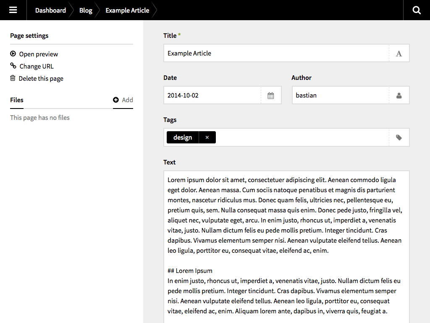Go to Dashboard breadcrumb
The width and height of the screenshot is (430, 323).
[50, 11]
